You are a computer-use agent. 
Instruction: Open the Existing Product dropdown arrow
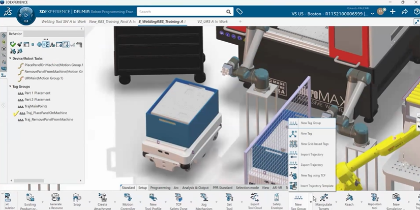coord(42,202)
